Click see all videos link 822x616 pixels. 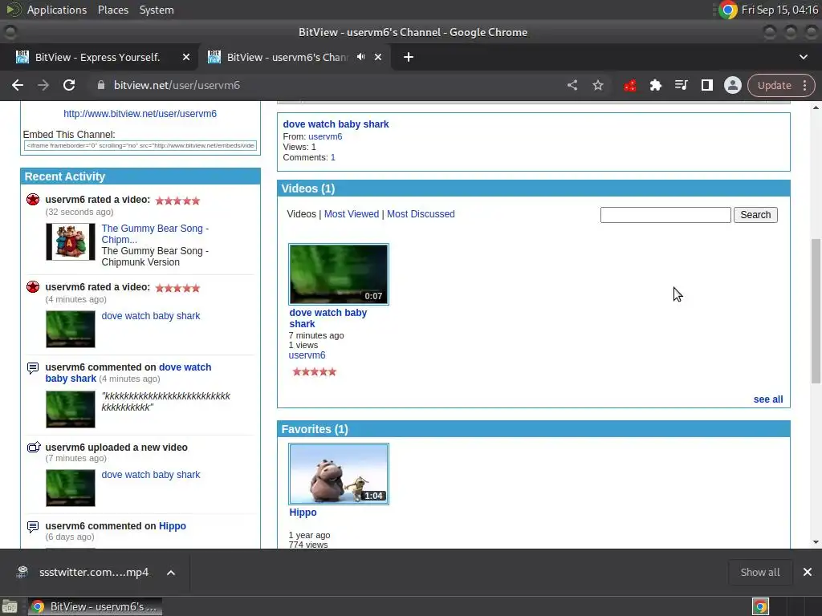coord(768,399)
